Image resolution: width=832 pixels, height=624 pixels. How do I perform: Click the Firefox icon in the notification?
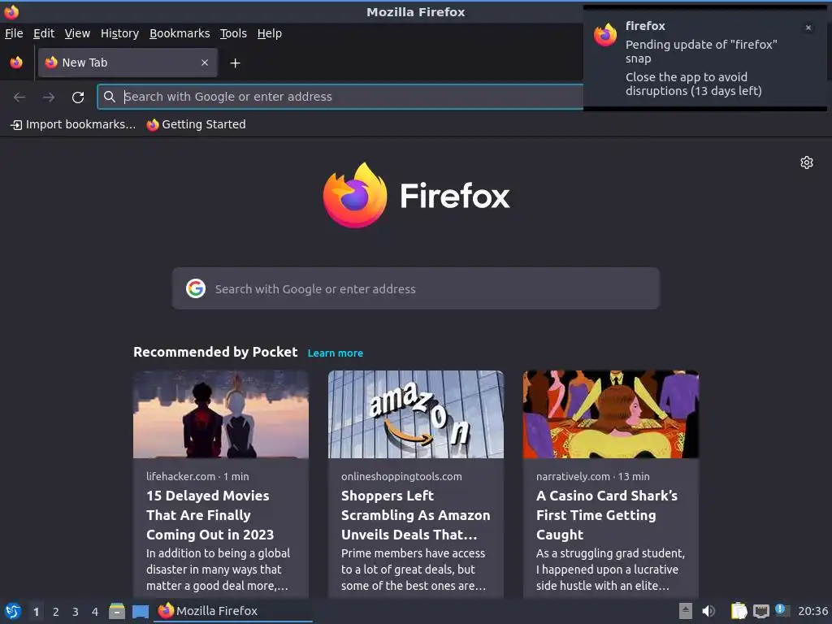(x=604, y=35)
